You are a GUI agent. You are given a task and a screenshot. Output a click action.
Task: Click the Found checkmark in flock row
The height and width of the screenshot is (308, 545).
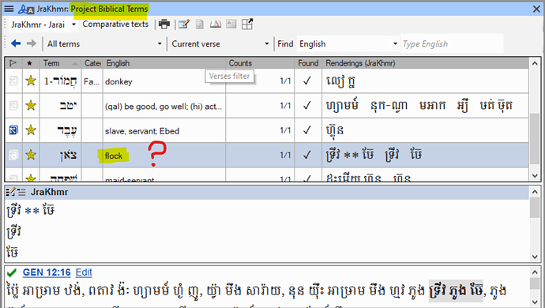tap(307, 155)
